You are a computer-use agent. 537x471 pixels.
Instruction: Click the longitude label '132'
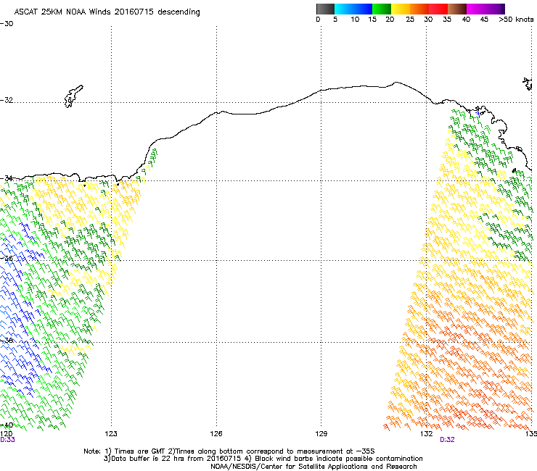click(426, 434)
